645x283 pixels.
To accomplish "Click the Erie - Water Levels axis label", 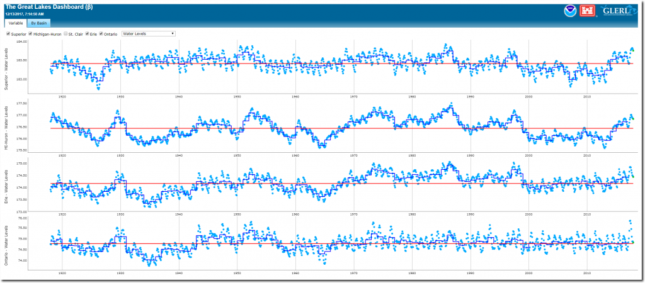I will coord(6,187).
